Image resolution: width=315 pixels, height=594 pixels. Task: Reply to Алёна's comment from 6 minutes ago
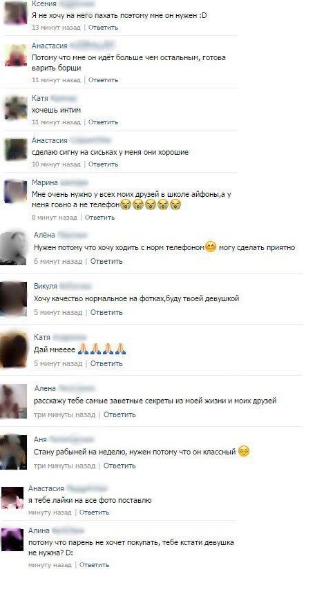click(106, 261)
